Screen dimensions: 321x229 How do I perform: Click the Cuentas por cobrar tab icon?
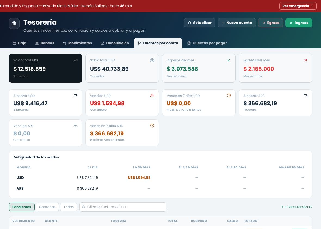point(139,43)
